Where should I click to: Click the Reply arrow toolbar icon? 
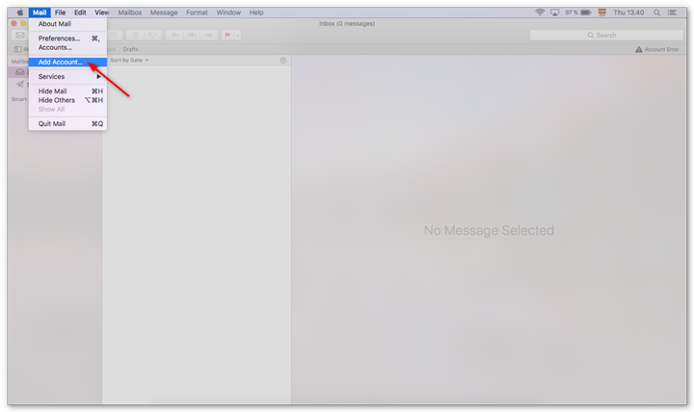pyautogui.click(x=173, y=35)
